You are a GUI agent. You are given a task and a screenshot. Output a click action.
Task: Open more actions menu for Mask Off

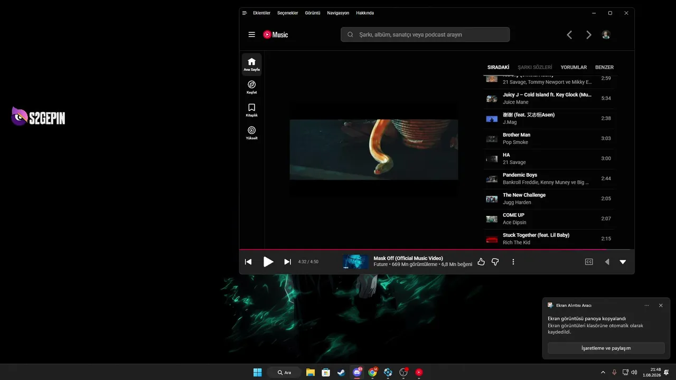513,262
